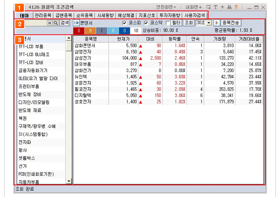Select theme TFT-LCD 장비
Screen dimensions: 280x197
(41, 63)
